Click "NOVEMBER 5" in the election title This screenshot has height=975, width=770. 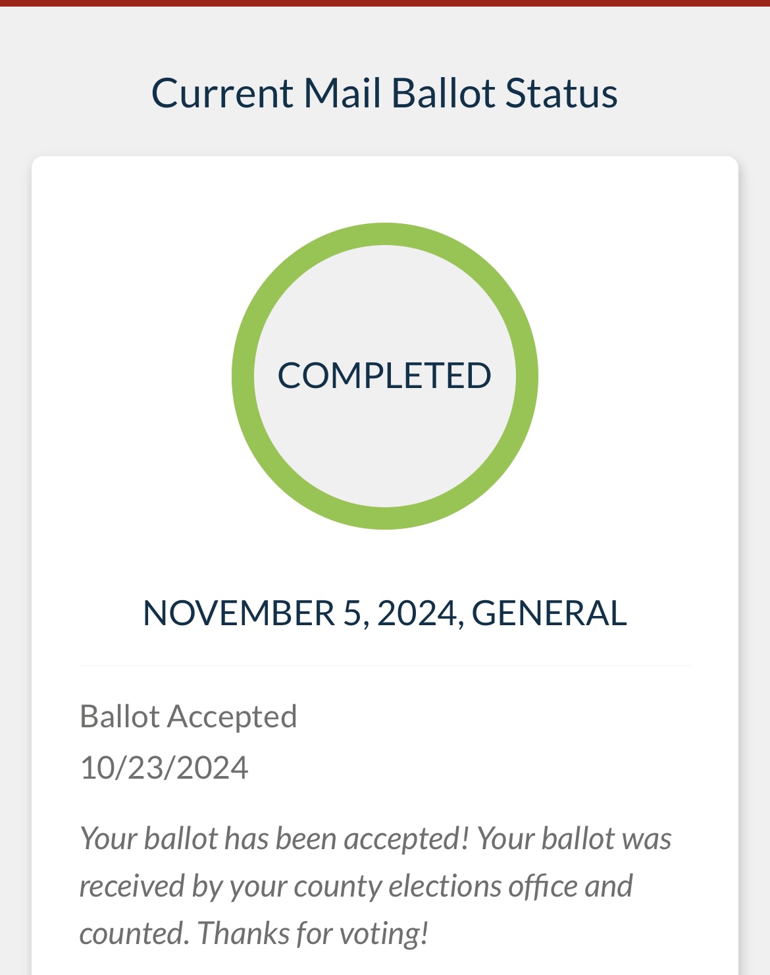(252, 613)
